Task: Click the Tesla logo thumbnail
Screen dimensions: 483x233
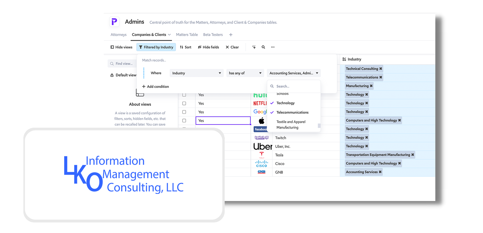Action: point(261,155)
